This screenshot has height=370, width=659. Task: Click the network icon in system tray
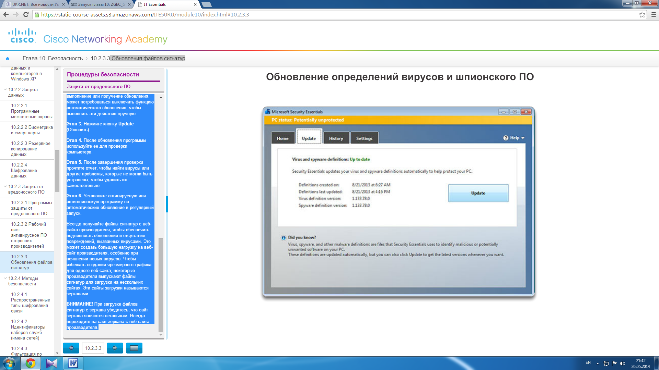tap(606, 363)
